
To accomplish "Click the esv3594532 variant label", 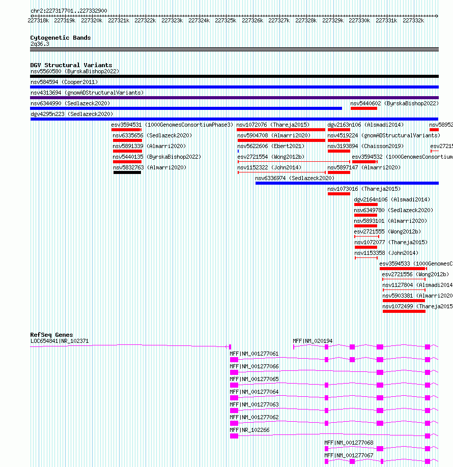I will 402,157.
